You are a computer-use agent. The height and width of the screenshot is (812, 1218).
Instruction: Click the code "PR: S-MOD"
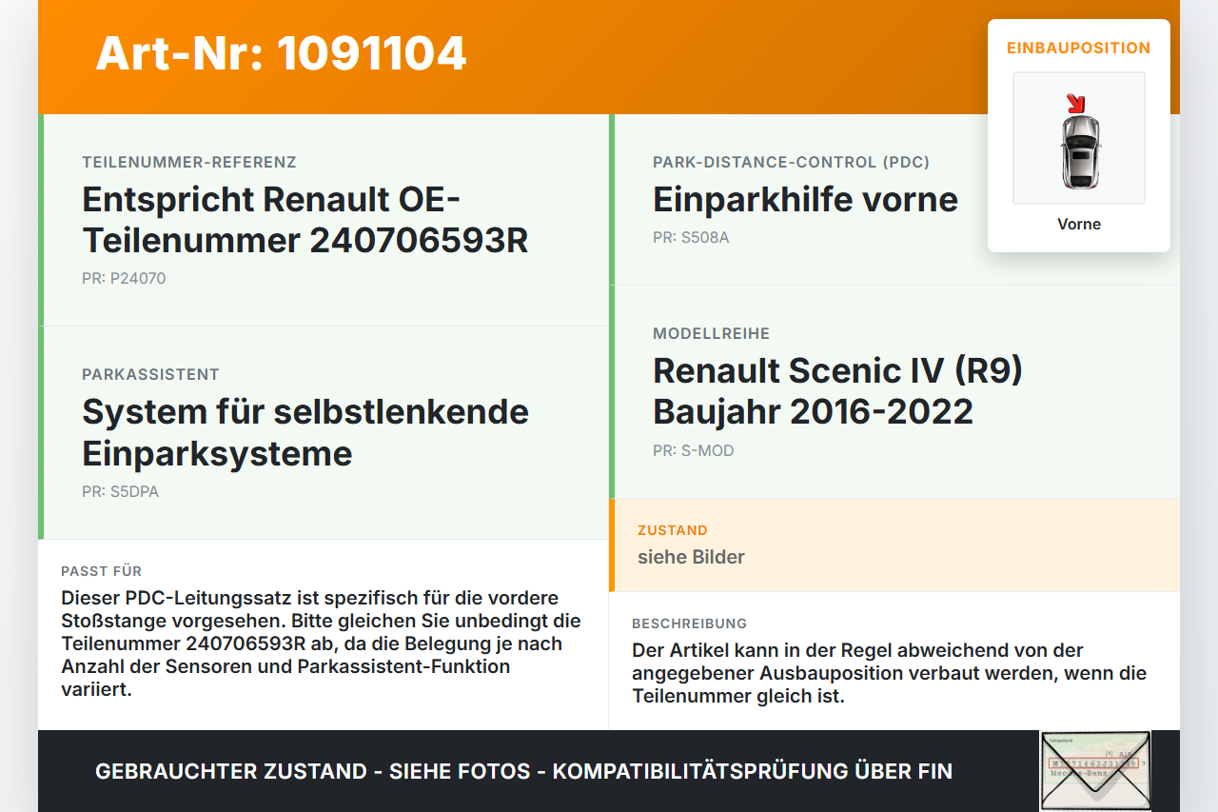tap(694, 451)
